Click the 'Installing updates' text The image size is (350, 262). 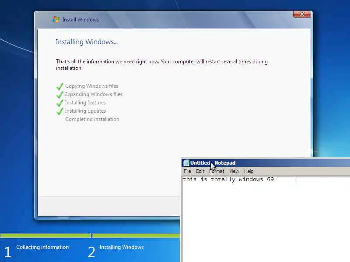coord(85,111)
